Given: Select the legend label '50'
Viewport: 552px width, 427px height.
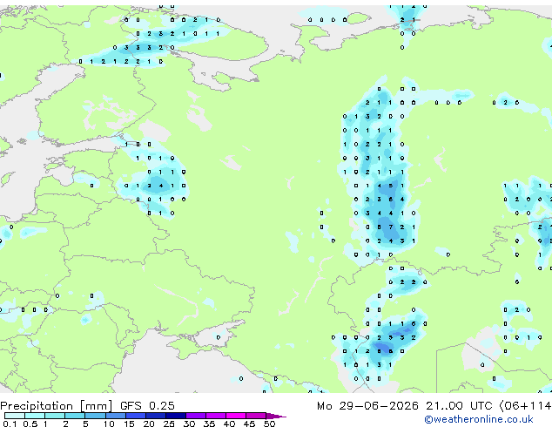Looking at the screenshot, I should click(269, 424).
